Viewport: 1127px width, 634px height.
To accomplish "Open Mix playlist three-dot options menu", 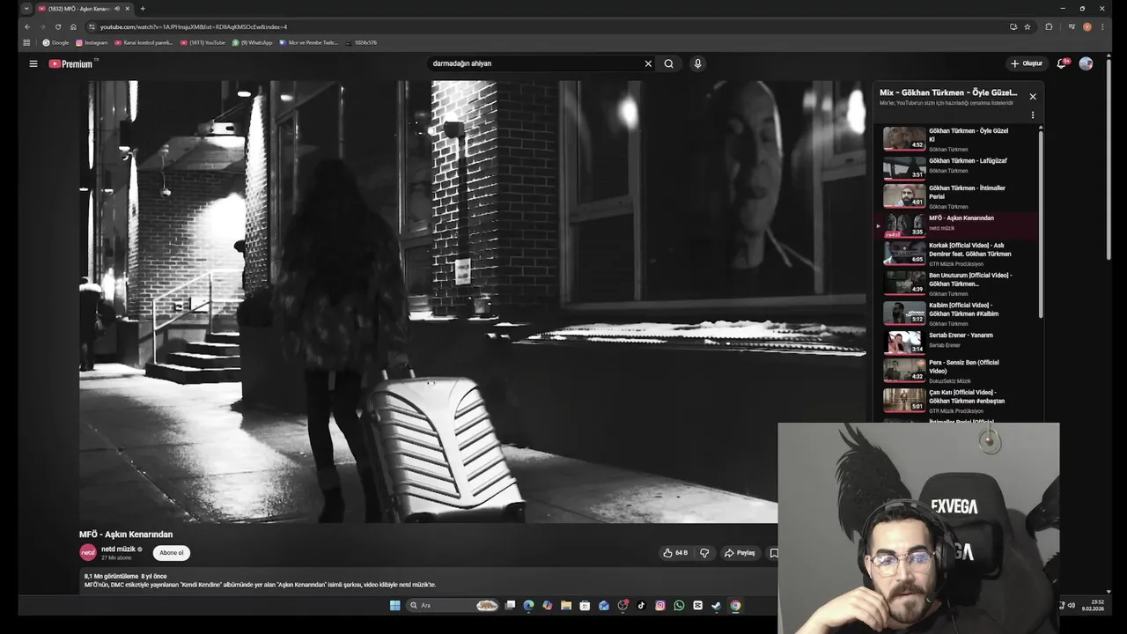I will click(x=1033, y=115).
